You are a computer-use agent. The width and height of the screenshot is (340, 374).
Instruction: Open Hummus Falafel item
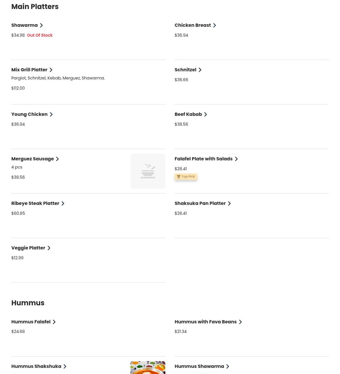coord(31,322)
